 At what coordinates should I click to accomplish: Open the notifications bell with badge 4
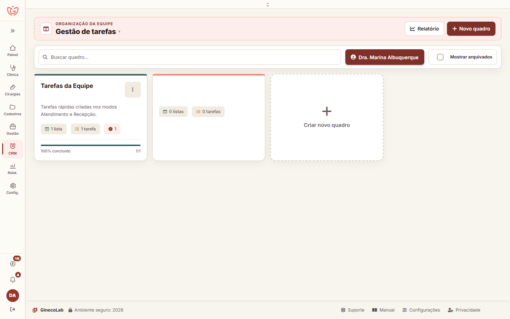tap(13, 280)
